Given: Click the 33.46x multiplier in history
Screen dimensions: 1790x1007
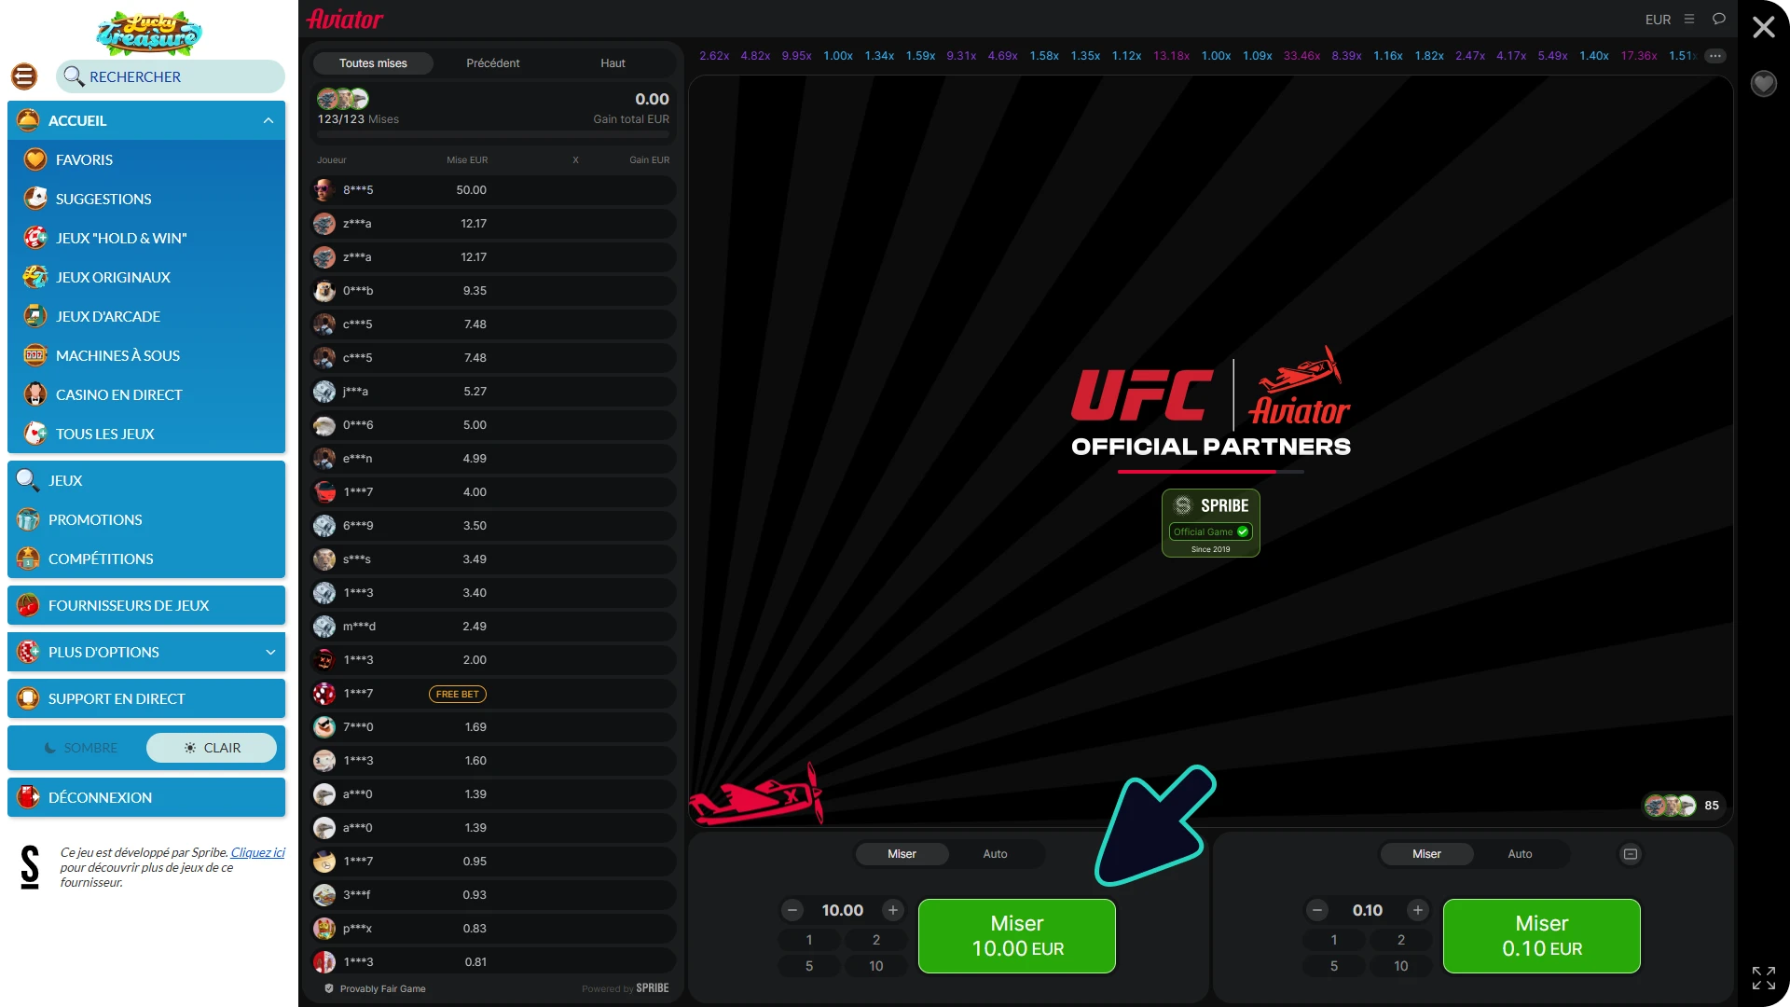Looking at the screenshot, I should point(1301,56).
